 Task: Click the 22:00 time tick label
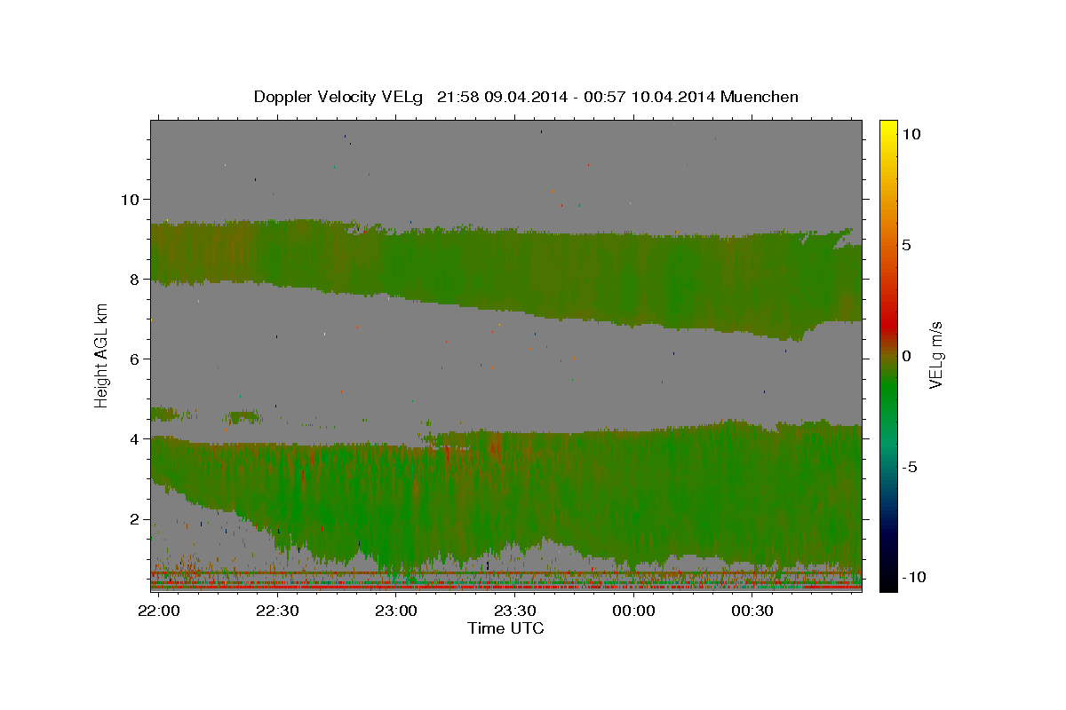pos(159,611)
